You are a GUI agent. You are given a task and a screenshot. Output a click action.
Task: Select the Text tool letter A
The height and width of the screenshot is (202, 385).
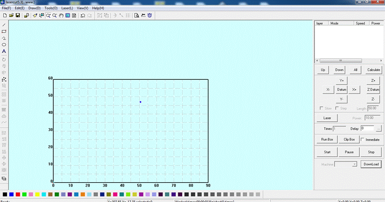4,51
